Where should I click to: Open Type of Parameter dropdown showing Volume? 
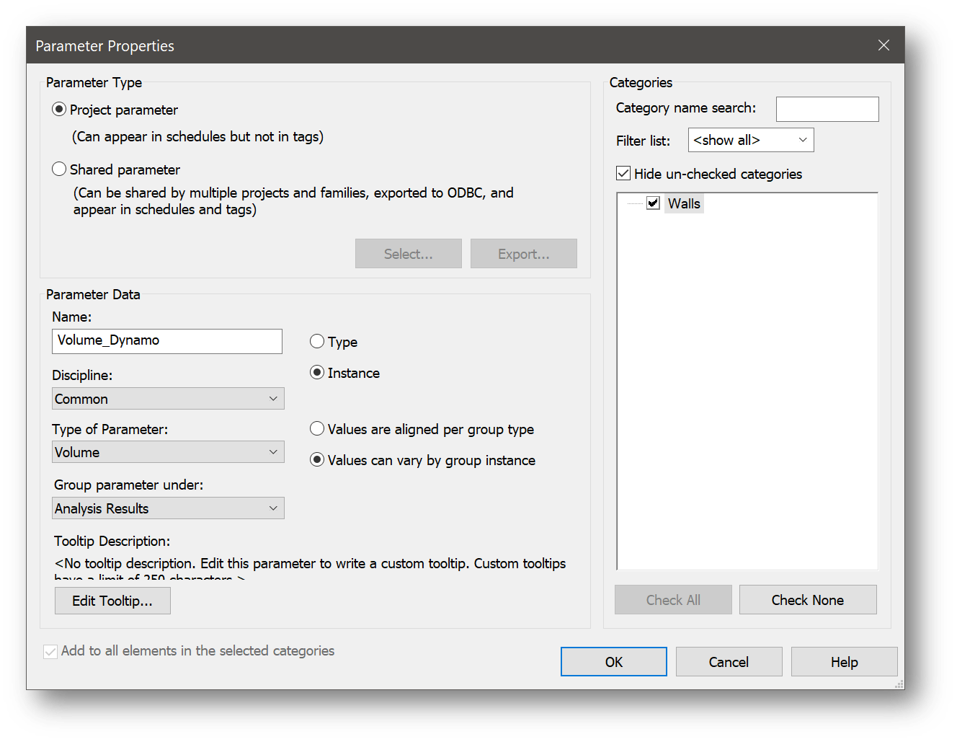(168, 452)
